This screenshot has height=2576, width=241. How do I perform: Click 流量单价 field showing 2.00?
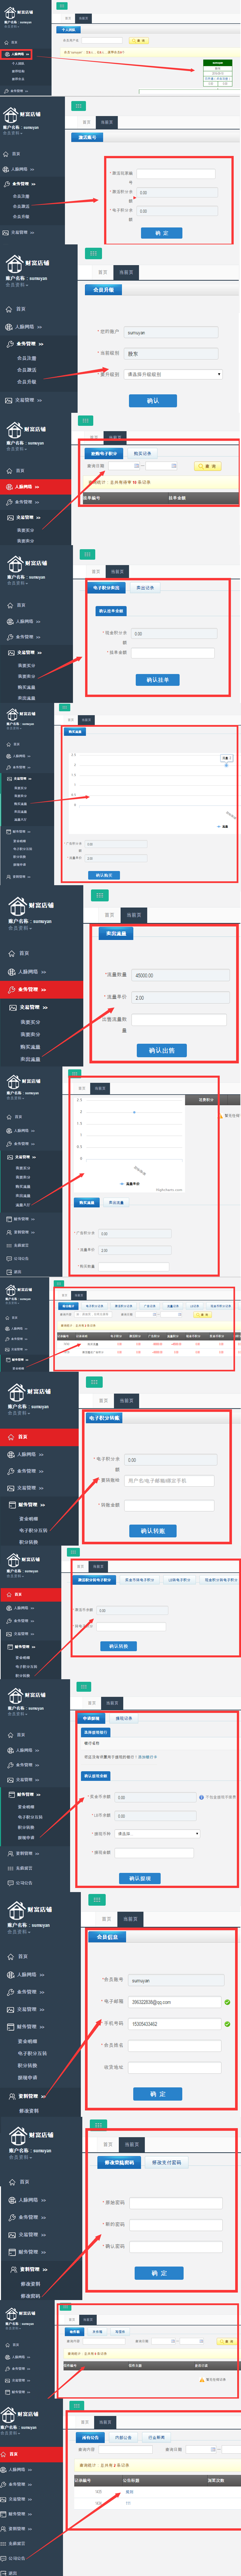(180, 998)
